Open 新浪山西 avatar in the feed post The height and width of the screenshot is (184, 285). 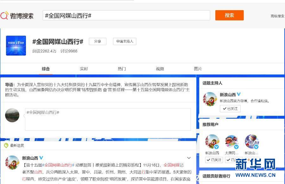pos(12,162)
